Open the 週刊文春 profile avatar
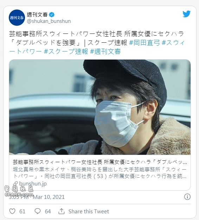Viewport: 199px width, 220px height. (x=17, y=18)
